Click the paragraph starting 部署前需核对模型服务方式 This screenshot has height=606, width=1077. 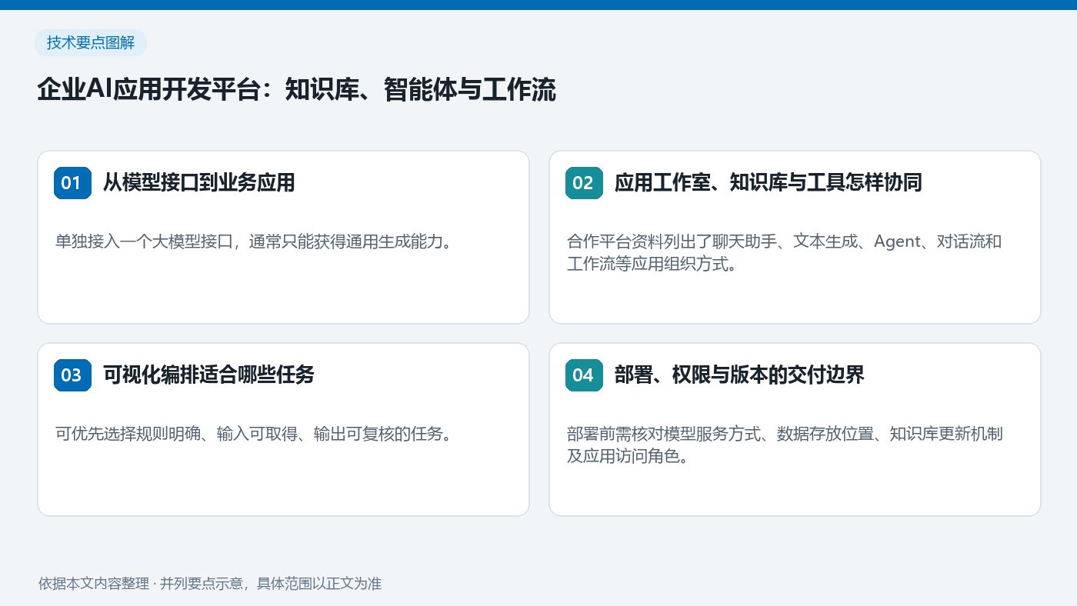click(x=785, y=445)
